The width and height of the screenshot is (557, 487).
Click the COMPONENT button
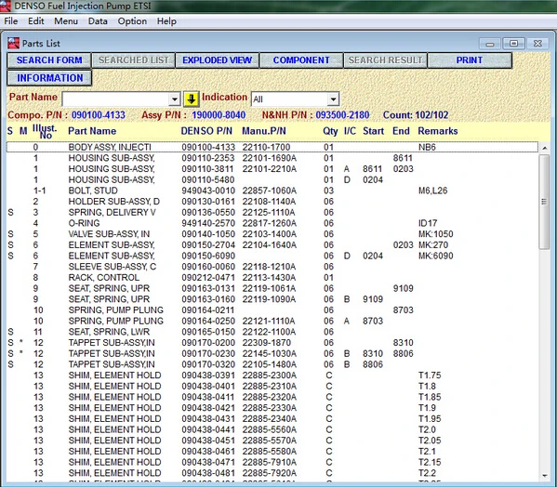(x=301, y=60)
